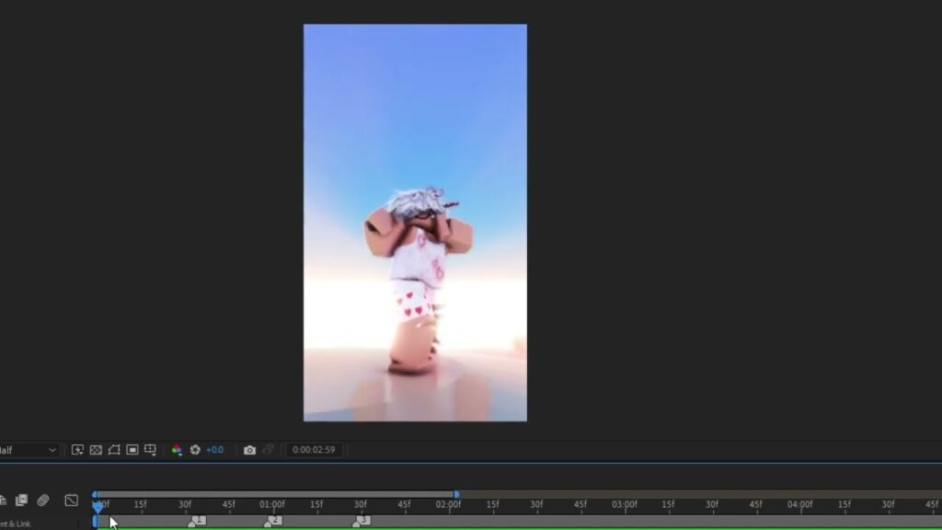
Task: Open the Show Channel RGB dropdown
Action: (x=177, y=450)
